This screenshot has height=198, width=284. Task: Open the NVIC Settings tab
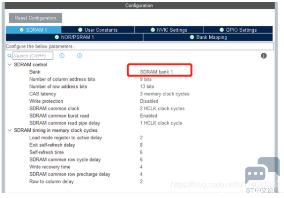click(169, 30)
